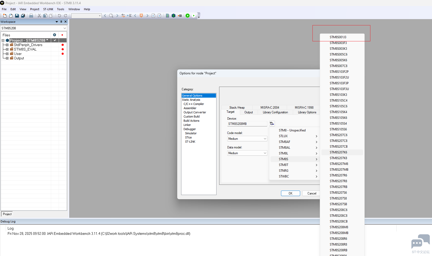Expand the StdPeriph_Drivers folder
This screenshot has width=432, height=256.
pyautogui.click(x=7, y=45)
